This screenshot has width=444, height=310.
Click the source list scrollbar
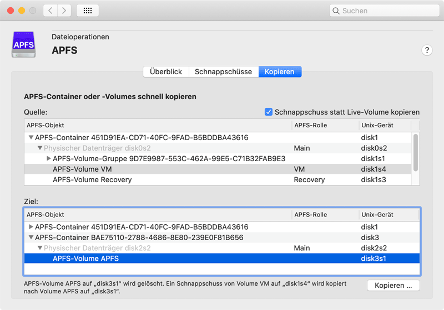click(x=415, y=152)
